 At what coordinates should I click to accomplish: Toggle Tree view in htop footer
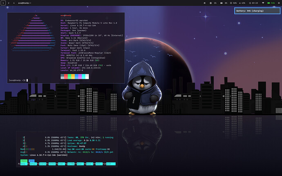click(x=61, y=164)
